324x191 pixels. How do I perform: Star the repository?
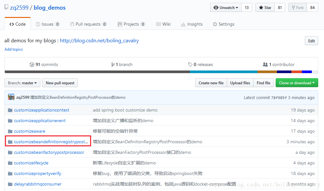tap(265, 8)
